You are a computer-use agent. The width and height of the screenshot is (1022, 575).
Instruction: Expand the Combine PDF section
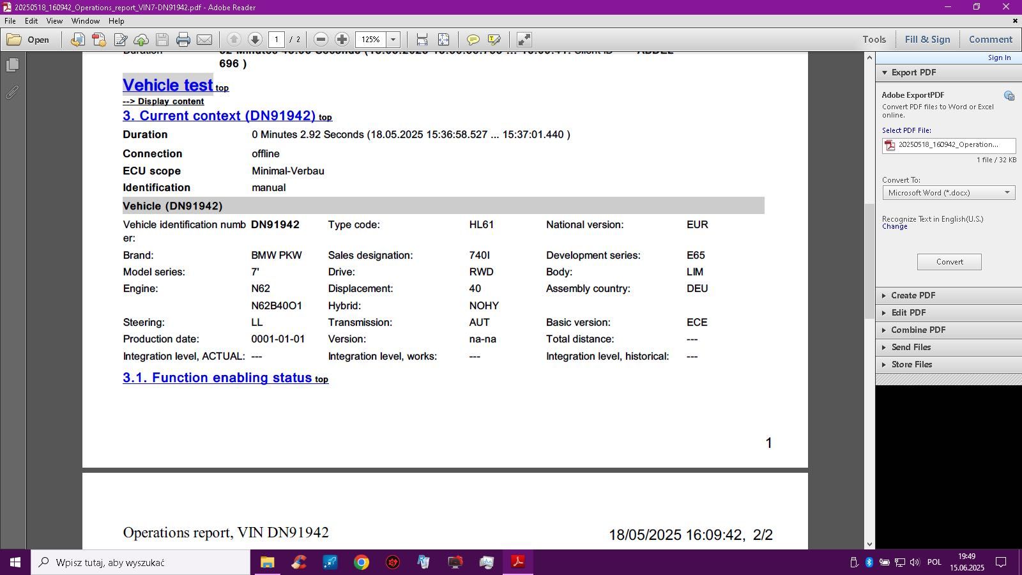[949, 330]
